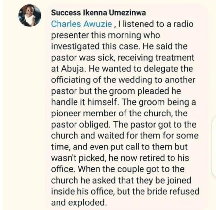Click the word 'Abuja' in the comment

point(73,69)
